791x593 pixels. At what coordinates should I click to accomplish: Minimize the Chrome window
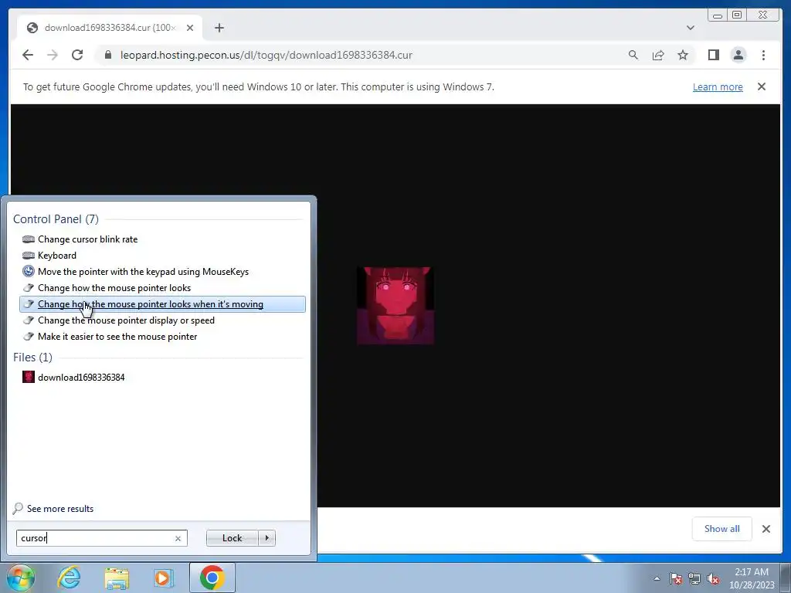coord(718,15)
